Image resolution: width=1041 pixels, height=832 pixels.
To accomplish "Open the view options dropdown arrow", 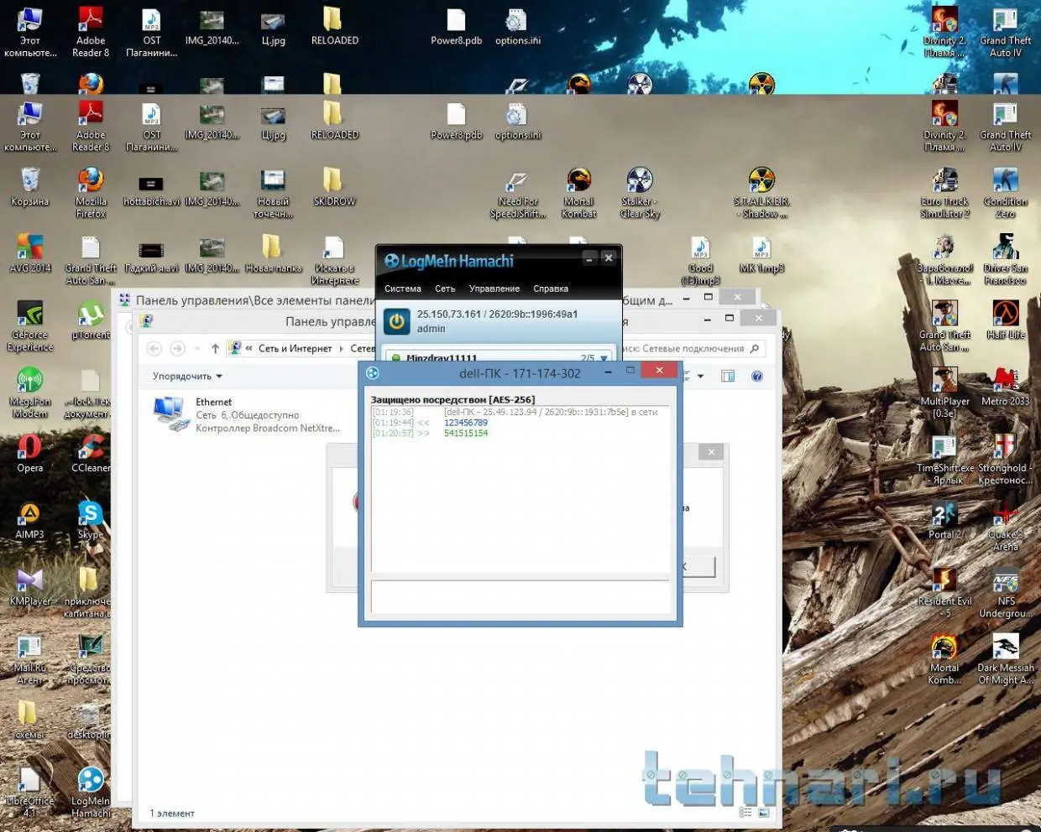I will [700, 376].
